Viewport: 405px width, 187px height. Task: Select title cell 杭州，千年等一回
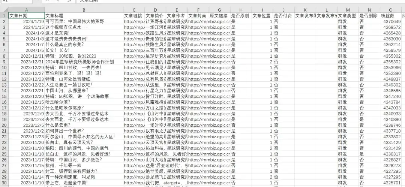coord(84,165)
